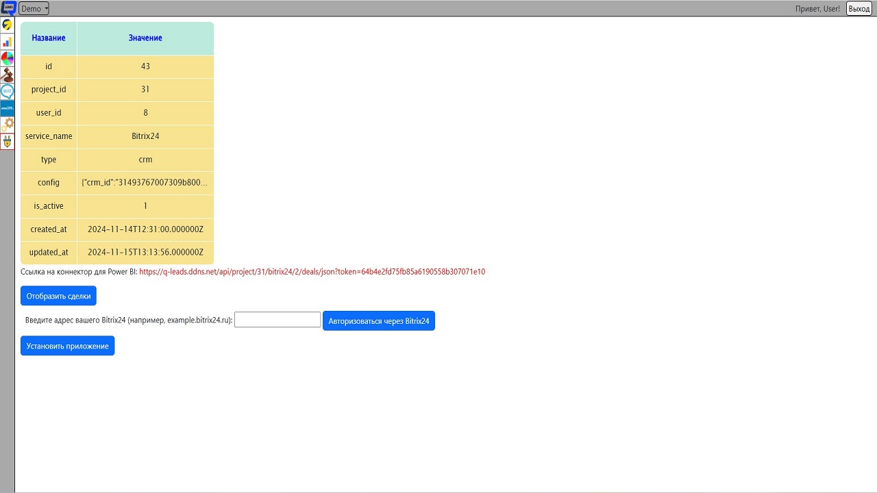Click Авторизоваться через Bitrix24 button

(x=379, y=320)
